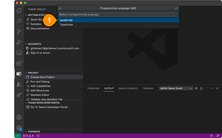
Task: Open notifications bell in status bar
Action: [218, 136]
